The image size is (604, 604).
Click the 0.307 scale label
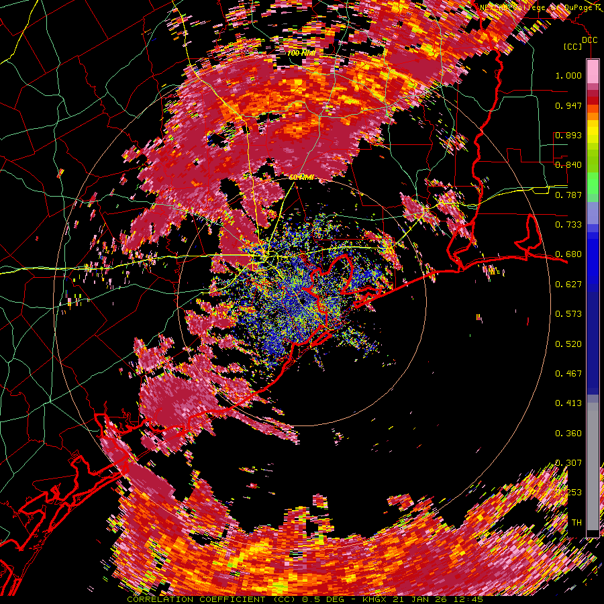[568, 462]
